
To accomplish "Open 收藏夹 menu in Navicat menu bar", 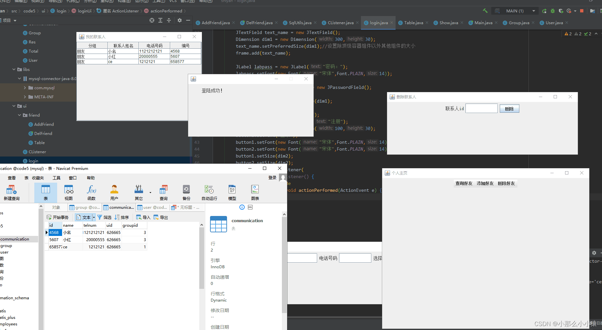I will point(38,178).
